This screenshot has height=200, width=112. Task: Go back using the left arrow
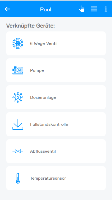[7, 9]
